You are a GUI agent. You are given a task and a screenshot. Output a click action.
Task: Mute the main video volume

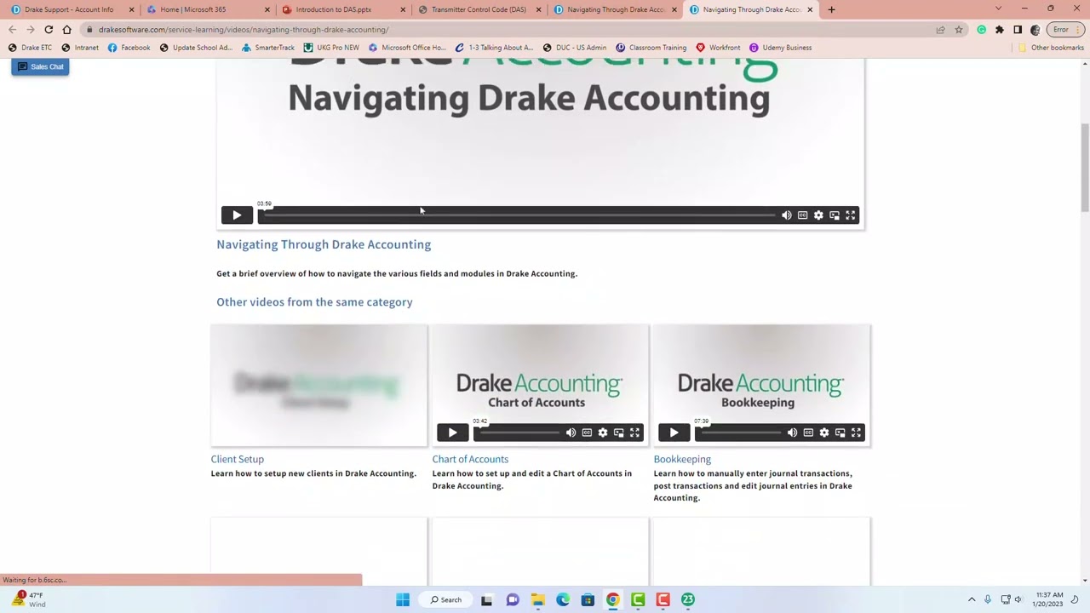click(786, 215)
